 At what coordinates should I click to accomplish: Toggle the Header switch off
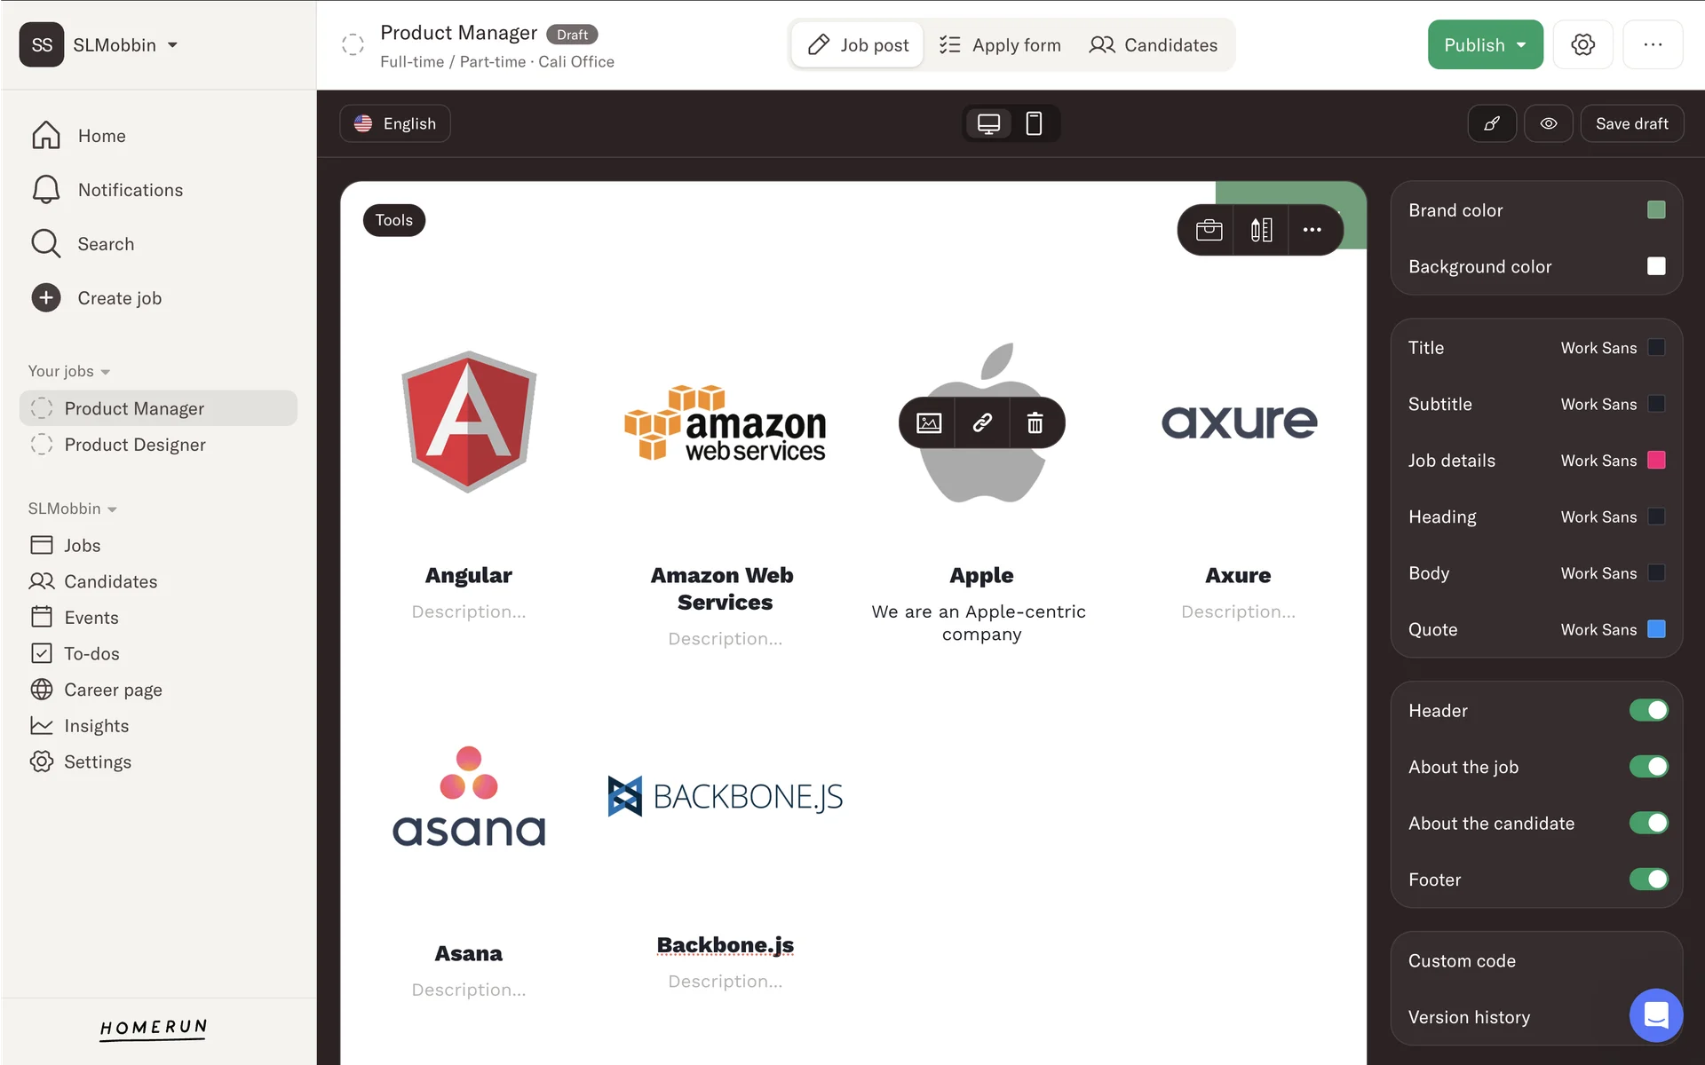coord(1648,710)
